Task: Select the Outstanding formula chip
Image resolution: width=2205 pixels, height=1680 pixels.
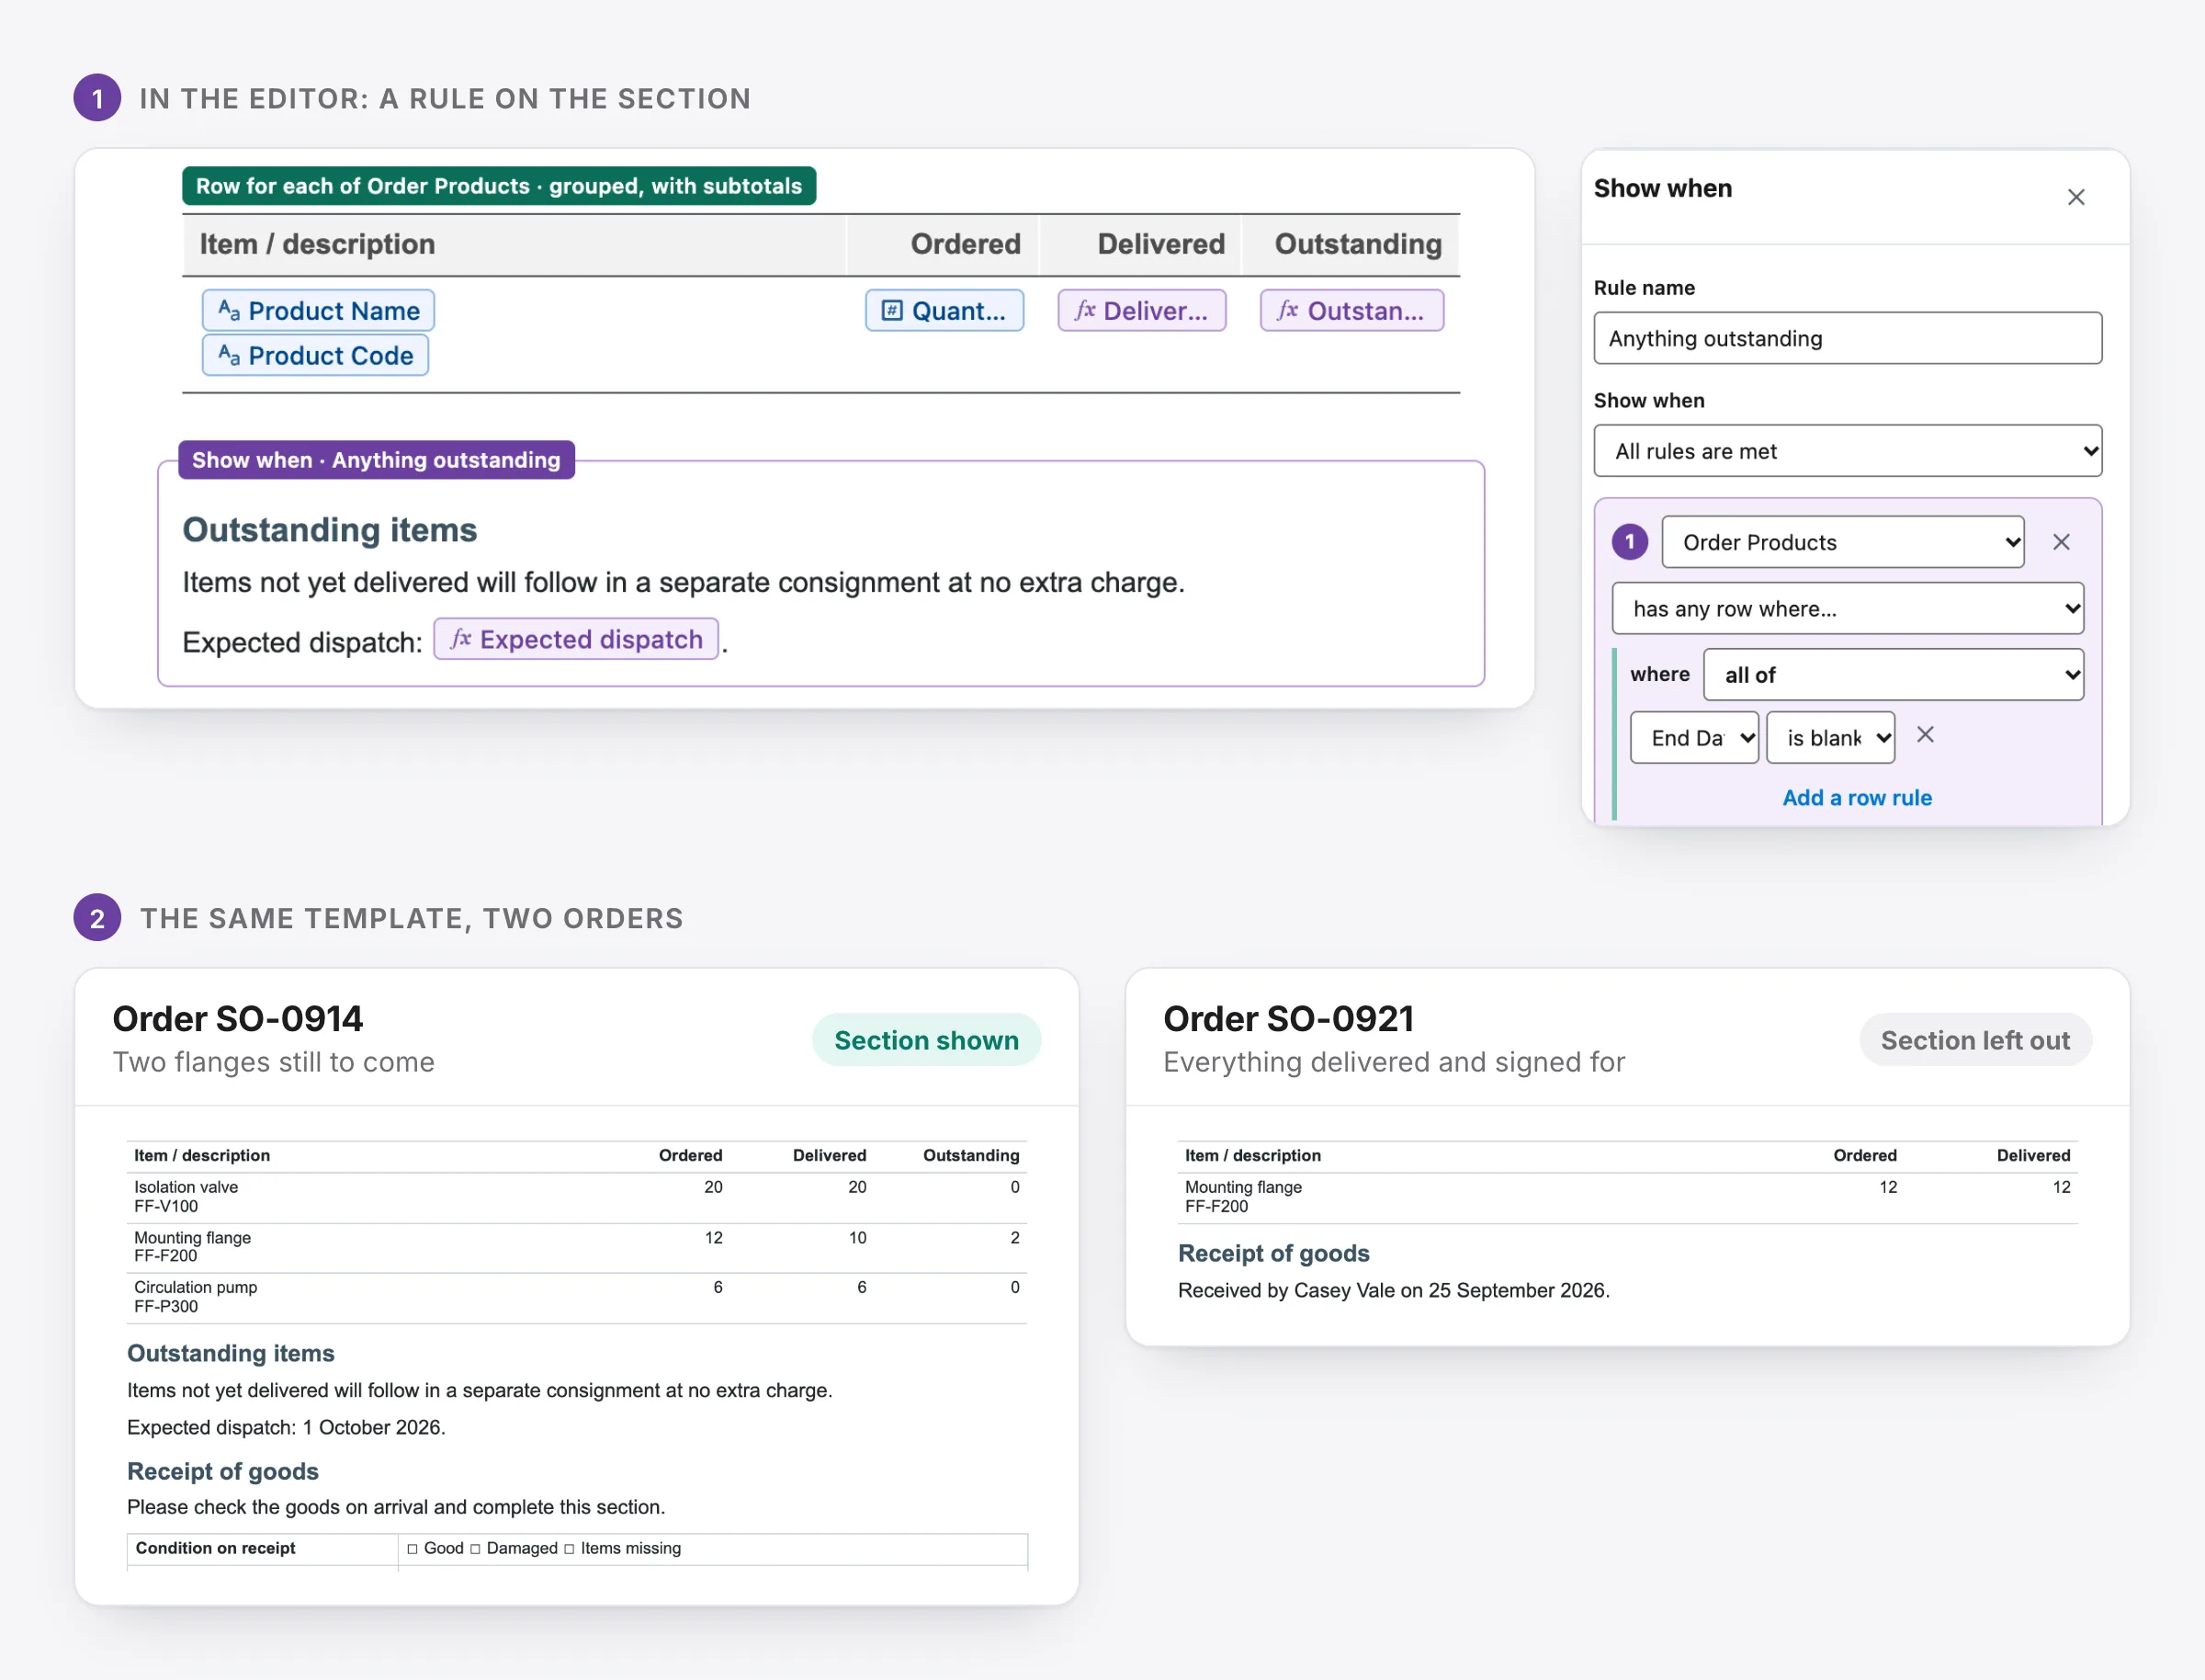Action: pyautogui.click(x=1351, y=311)
